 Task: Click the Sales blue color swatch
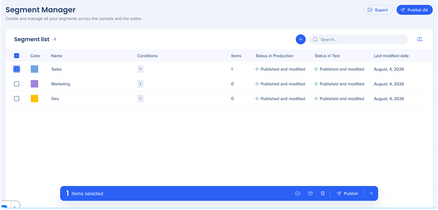pos(34,69)
